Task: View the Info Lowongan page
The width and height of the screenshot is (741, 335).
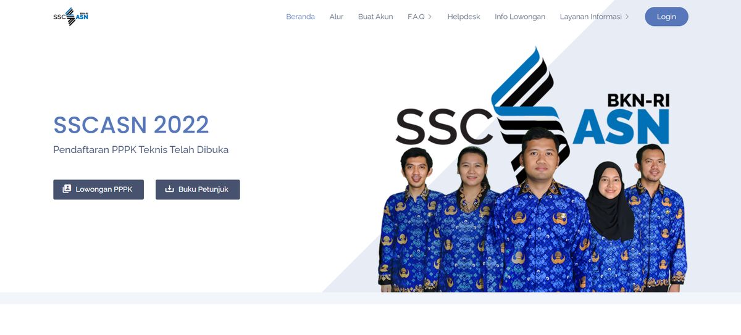Action: click(520, 17)
